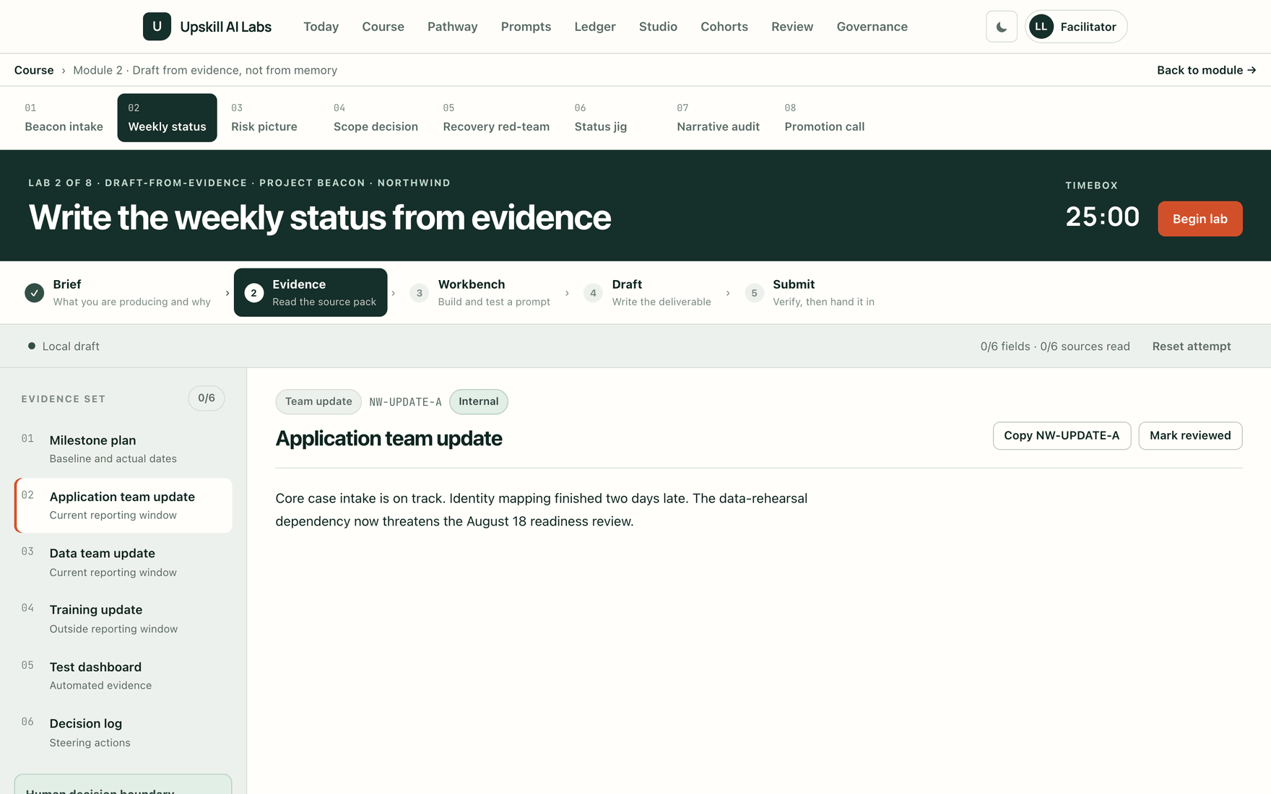The width and height of the screenshot is (1271, 794).
Task: Open Decision log evidence item
Action: click(x=123, y=732)
